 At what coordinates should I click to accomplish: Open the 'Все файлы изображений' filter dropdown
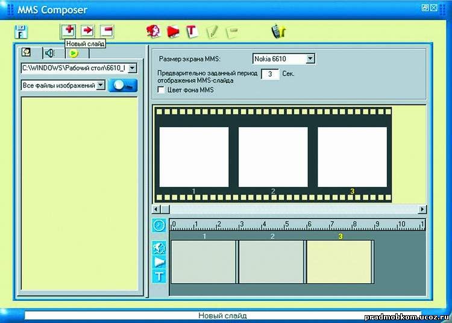pyautogui.click(x=101, y=86)
